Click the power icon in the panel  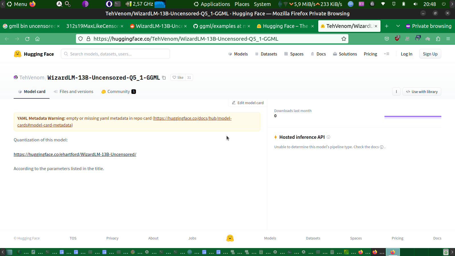pyautogui.click(x=444, y=4)
